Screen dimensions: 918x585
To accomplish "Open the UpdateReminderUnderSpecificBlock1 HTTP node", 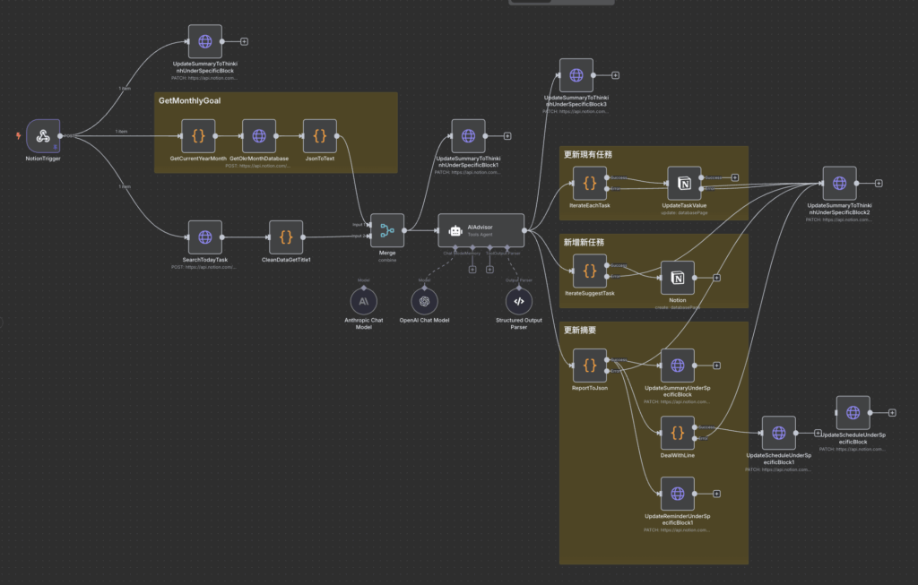I will point(678,495).
